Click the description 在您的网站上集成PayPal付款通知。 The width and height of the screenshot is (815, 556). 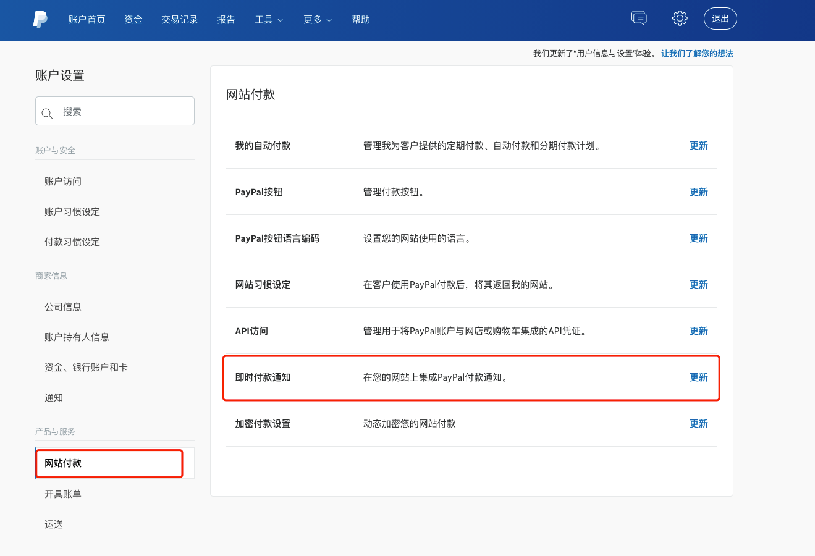[436, 377]
